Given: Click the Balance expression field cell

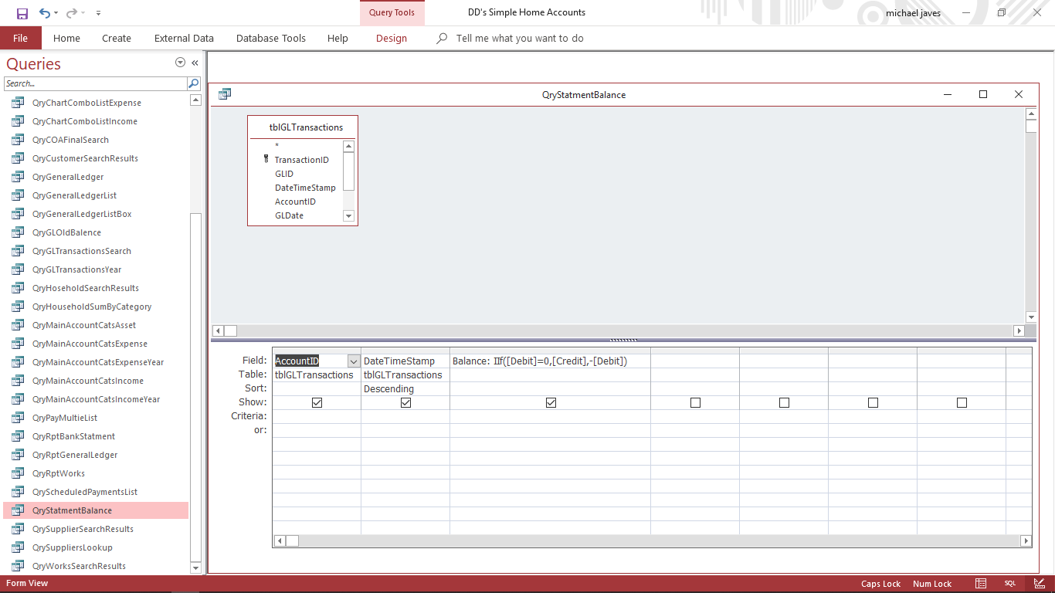Looking at the screenshot, I should pyautogui.click(x=550, y=361).
